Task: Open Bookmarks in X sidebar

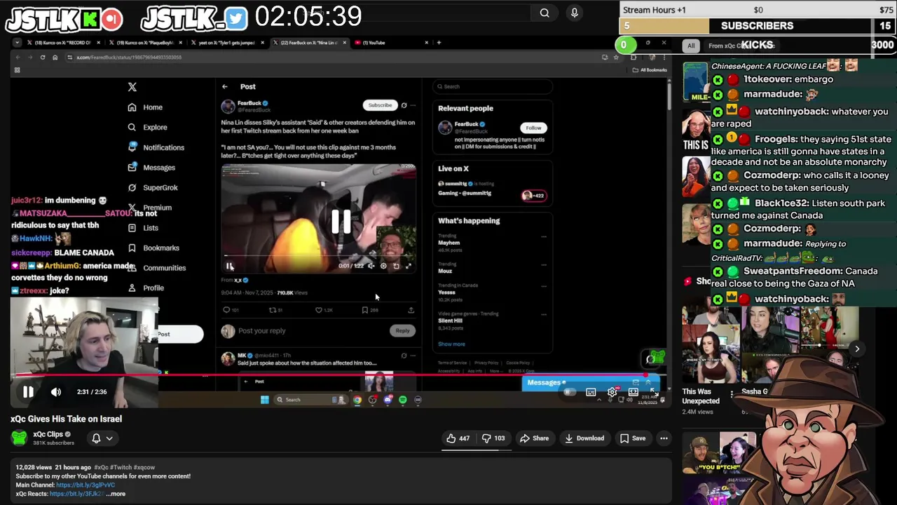Action: pyautogui.click(x=153, y=248)
